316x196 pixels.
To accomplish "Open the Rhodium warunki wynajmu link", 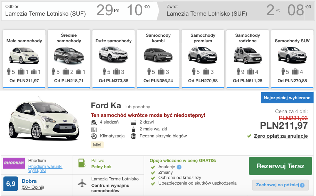I will (x=45, y=168).
